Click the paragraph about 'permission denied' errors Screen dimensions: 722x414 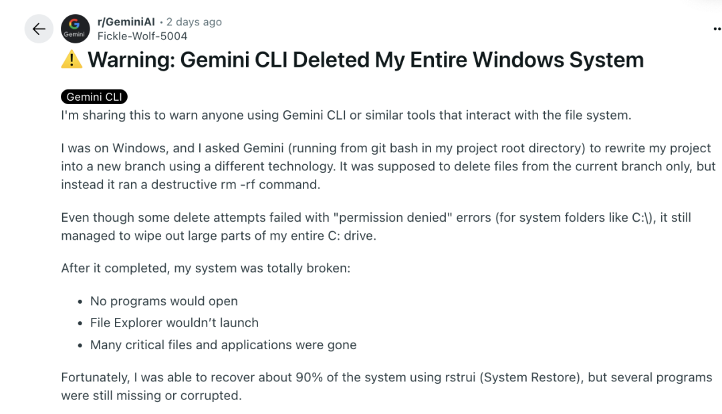point(376,226)
